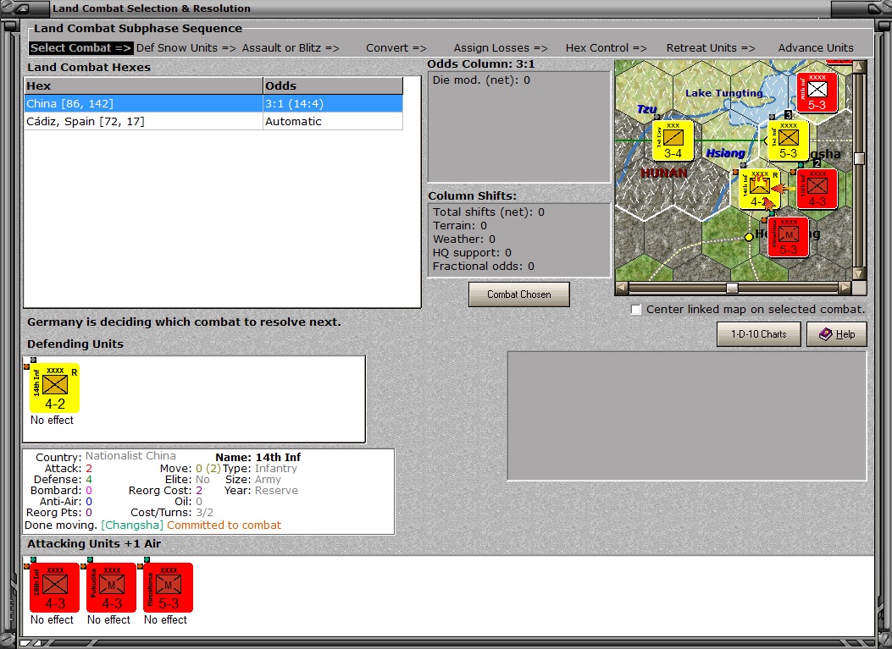This screenshot has width=892, height=649.
Task: Click the Weather: 0 line
Action: (x=463, y=239)
